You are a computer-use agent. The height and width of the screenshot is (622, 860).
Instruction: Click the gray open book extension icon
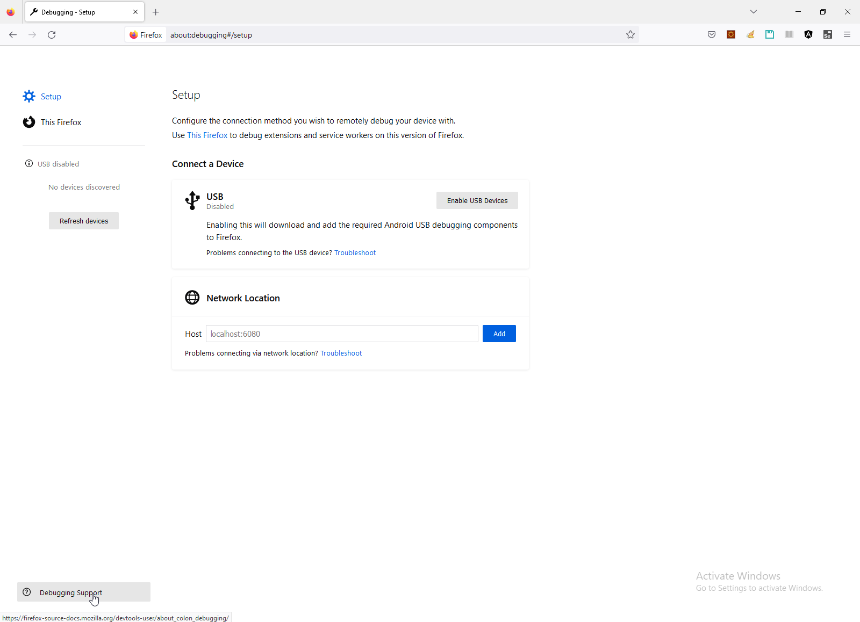click(789, 35)
